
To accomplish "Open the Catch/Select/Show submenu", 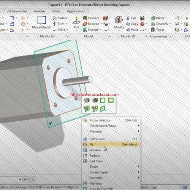I will click(111, 126).
